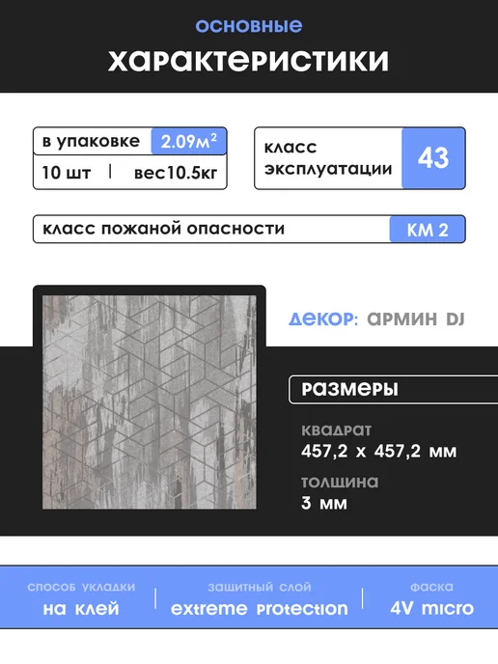Click the 'класс эксплуатации' label
The width and height of the screenshot is (498, 664).
point(328,158)
